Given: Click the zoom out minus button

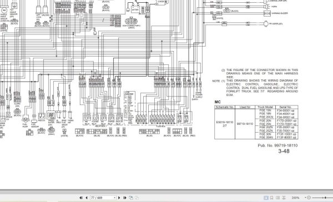Looking at the screenshot, I should click(309, 198).
